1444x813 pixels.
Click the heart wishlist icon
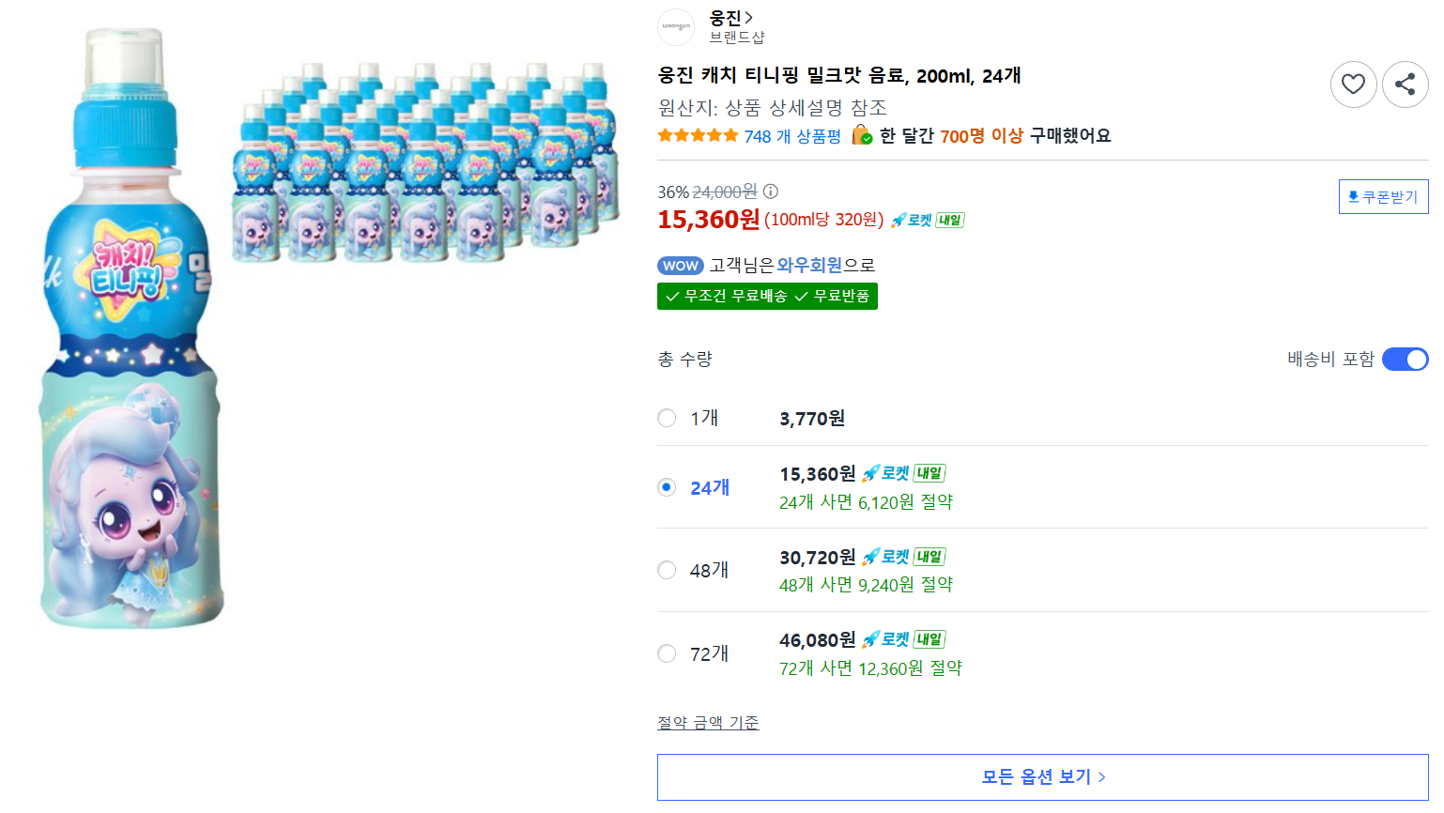pos(1353,84)
